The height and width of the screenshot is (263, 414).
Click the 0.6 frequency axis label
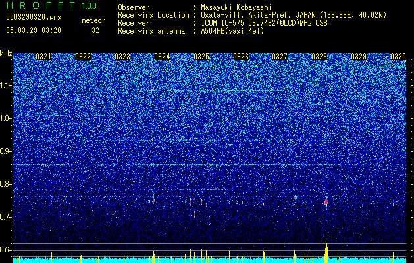(x=6, y=250)
